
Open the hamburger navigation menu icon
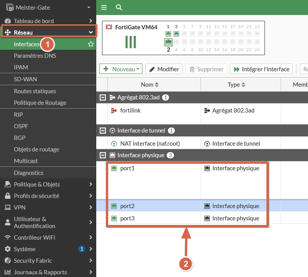pyautogui.click(x=103, y=7)
